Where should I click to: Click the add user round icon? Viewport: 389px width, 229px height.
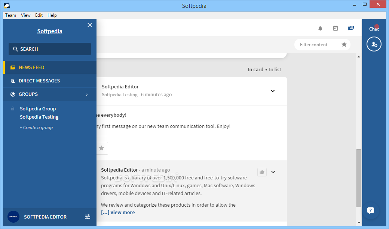point(374,44)
